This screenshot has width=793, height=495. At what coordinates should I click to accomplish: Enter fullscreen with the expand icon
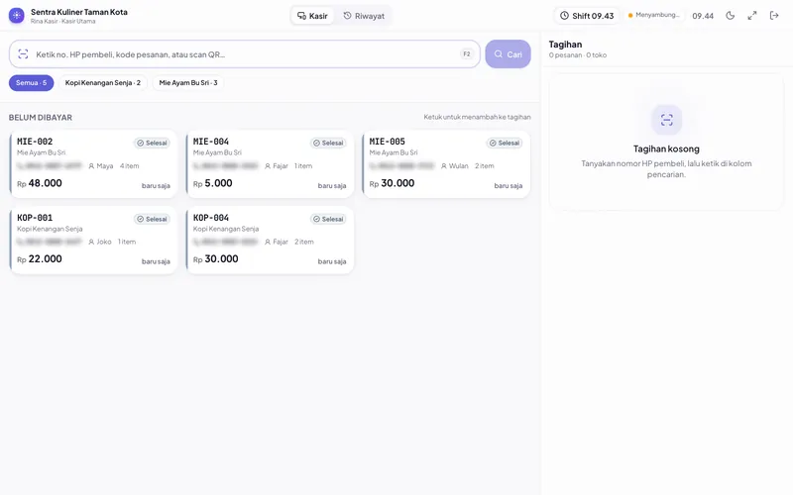coord(752,16)
